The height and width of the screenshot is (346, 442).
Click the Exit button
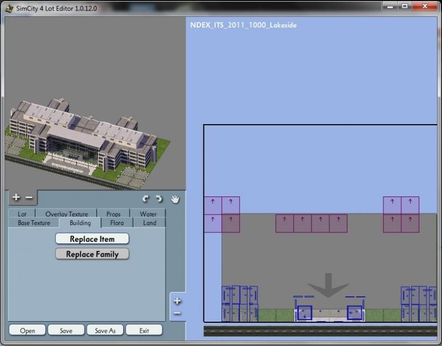[x=144, y=330]
